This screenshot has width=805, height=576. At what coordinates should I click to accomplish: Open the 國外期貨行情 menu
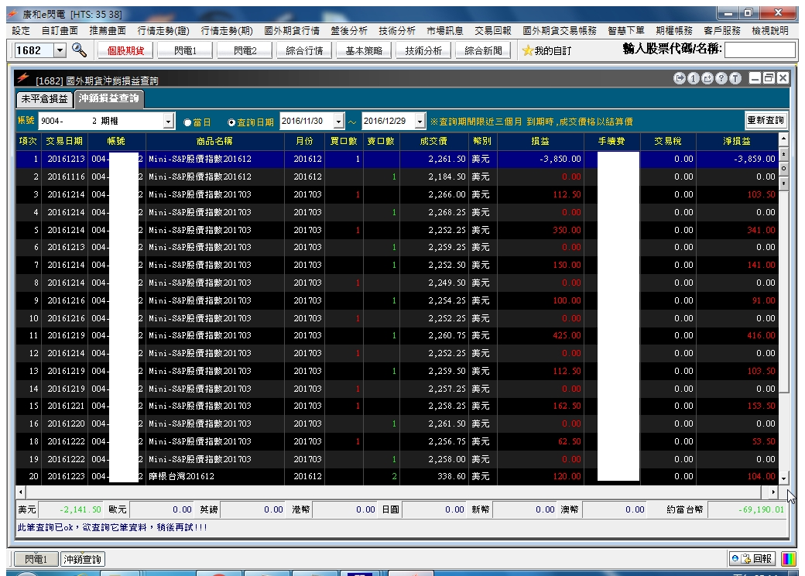[292, 31]
